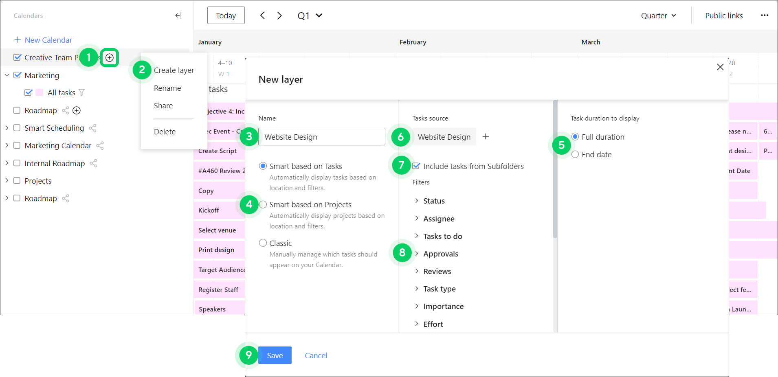Choose Create layer from context menu
Viewport: 778px width, 377px height.
174,70
